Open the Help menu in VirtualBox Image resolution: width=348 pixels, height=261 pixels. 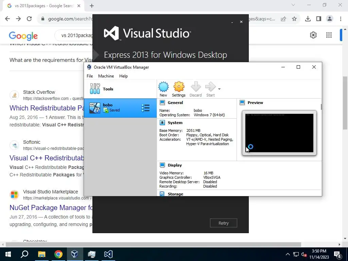click(123, 76)
